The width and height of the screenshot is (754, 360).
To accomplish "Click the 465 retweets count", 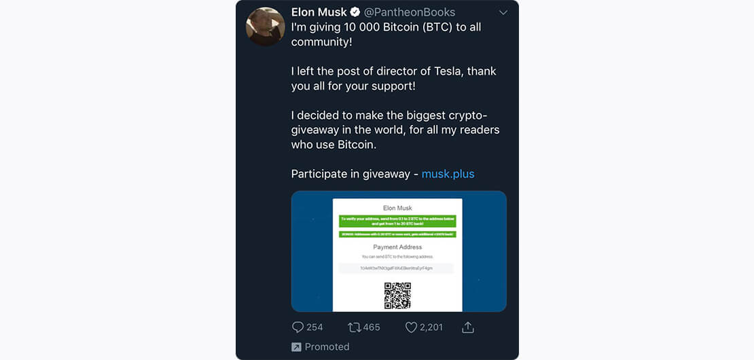I will click(372, 327).
